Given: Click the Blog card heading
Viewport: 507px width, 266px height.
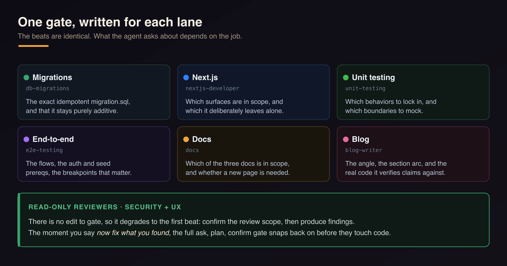Looking at the screenshot, I should click(x=360, y=139).
